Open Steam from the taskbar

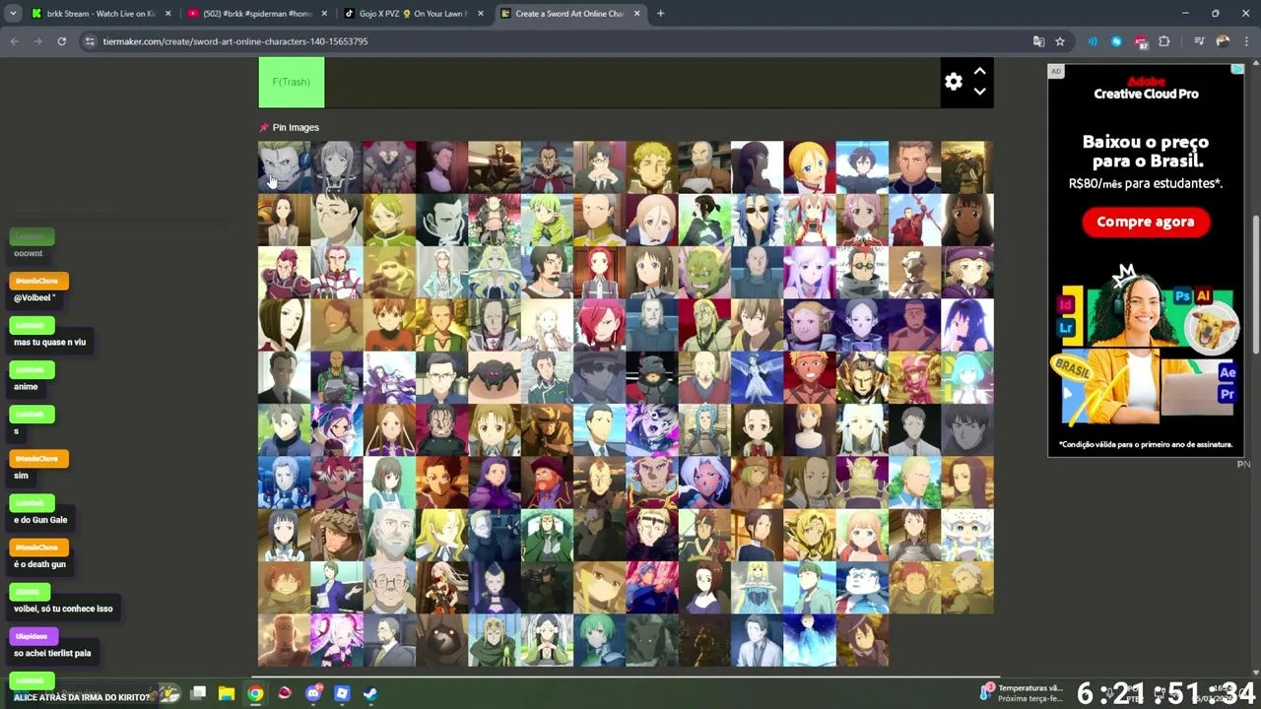(370, 693)
